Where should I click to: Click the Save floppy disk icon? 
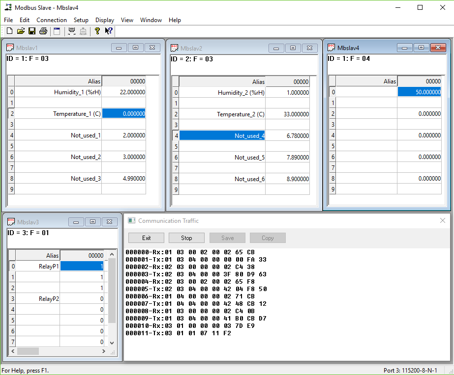[32, 31]
